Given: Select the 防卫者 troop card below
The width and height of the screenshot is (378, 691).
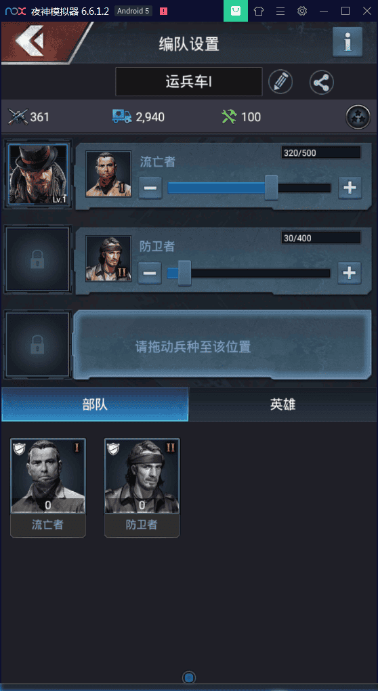Looking at the screenshot, I should point(142,487).
